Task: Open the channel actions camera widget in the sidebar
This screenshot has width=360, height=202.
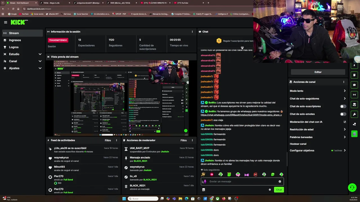Action: 354,105
